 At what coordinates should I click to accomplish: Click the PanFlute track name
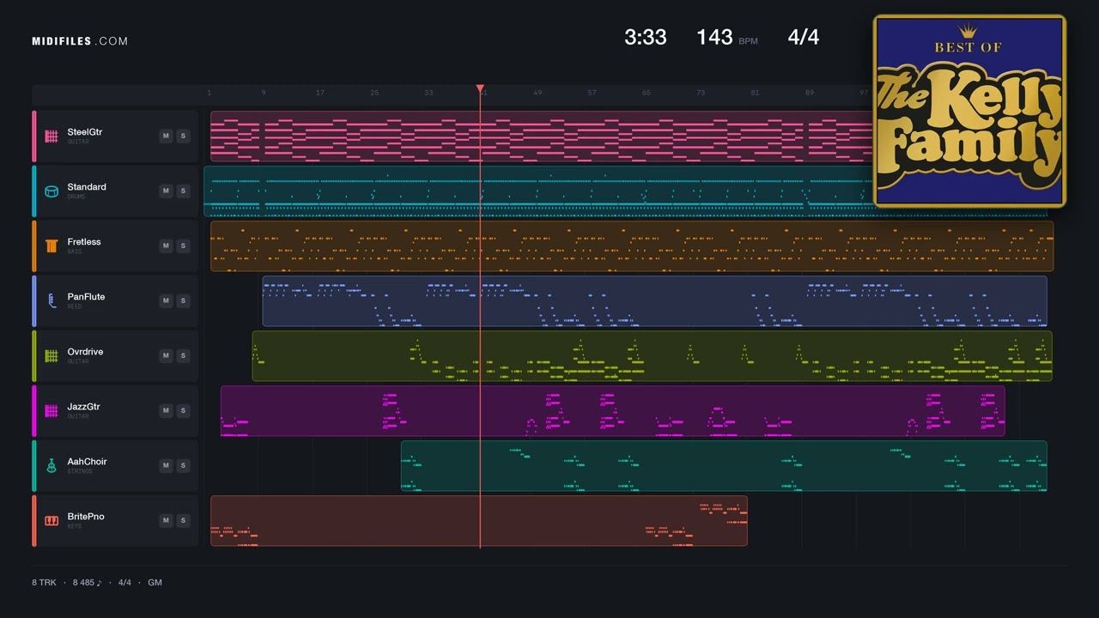click(x=87, y=297)
